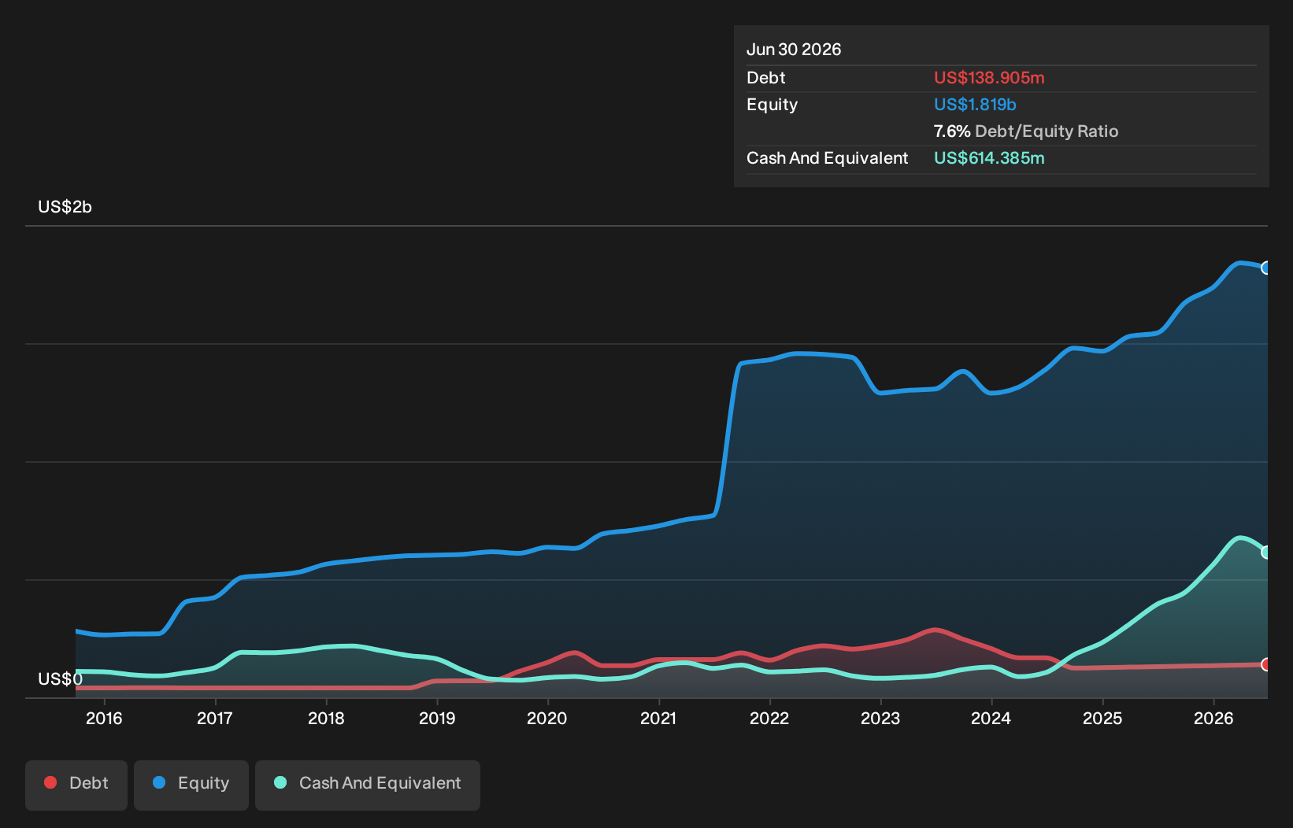Click the 2022 x-axis label
1293x828 pixels.
769,718
